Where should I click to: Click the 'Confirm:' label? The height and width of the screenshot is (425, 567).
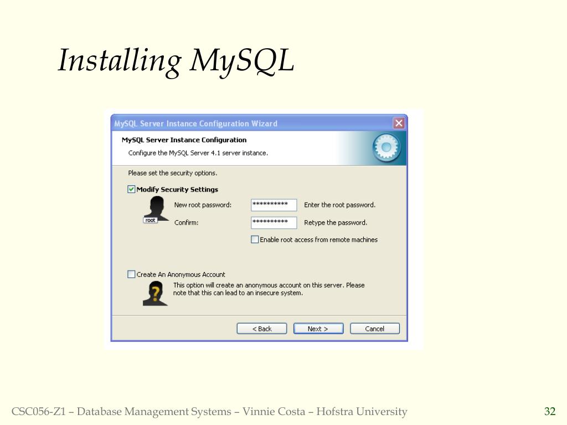186,222
